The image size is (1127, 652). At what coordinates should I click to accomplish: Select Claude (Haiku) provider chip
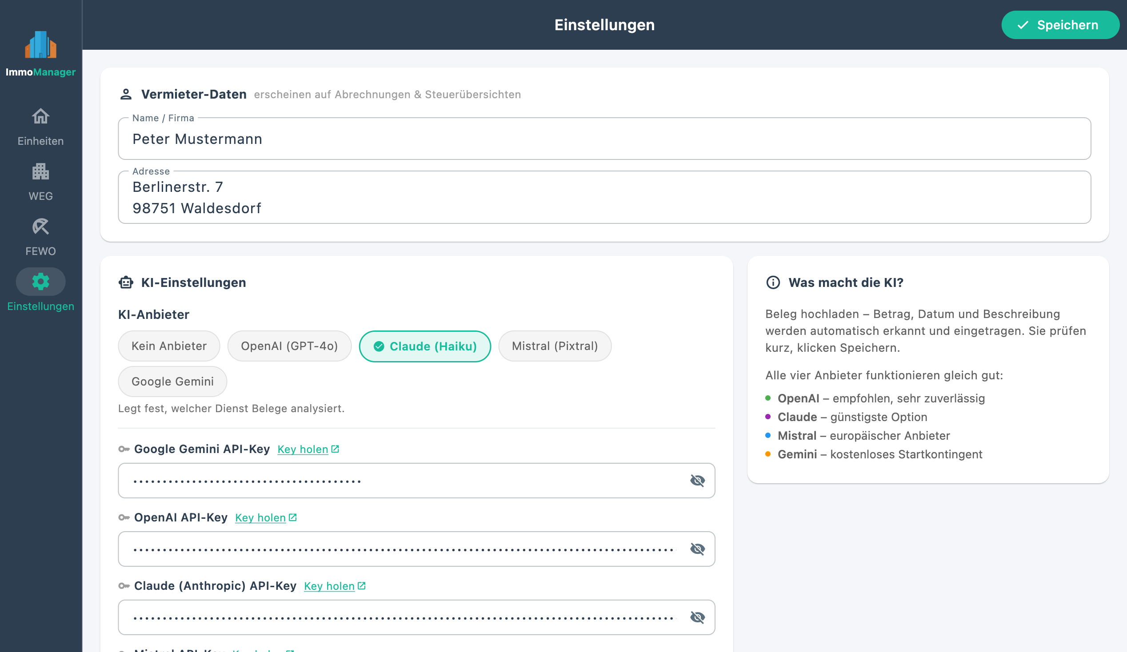click(x=425, y=346)
